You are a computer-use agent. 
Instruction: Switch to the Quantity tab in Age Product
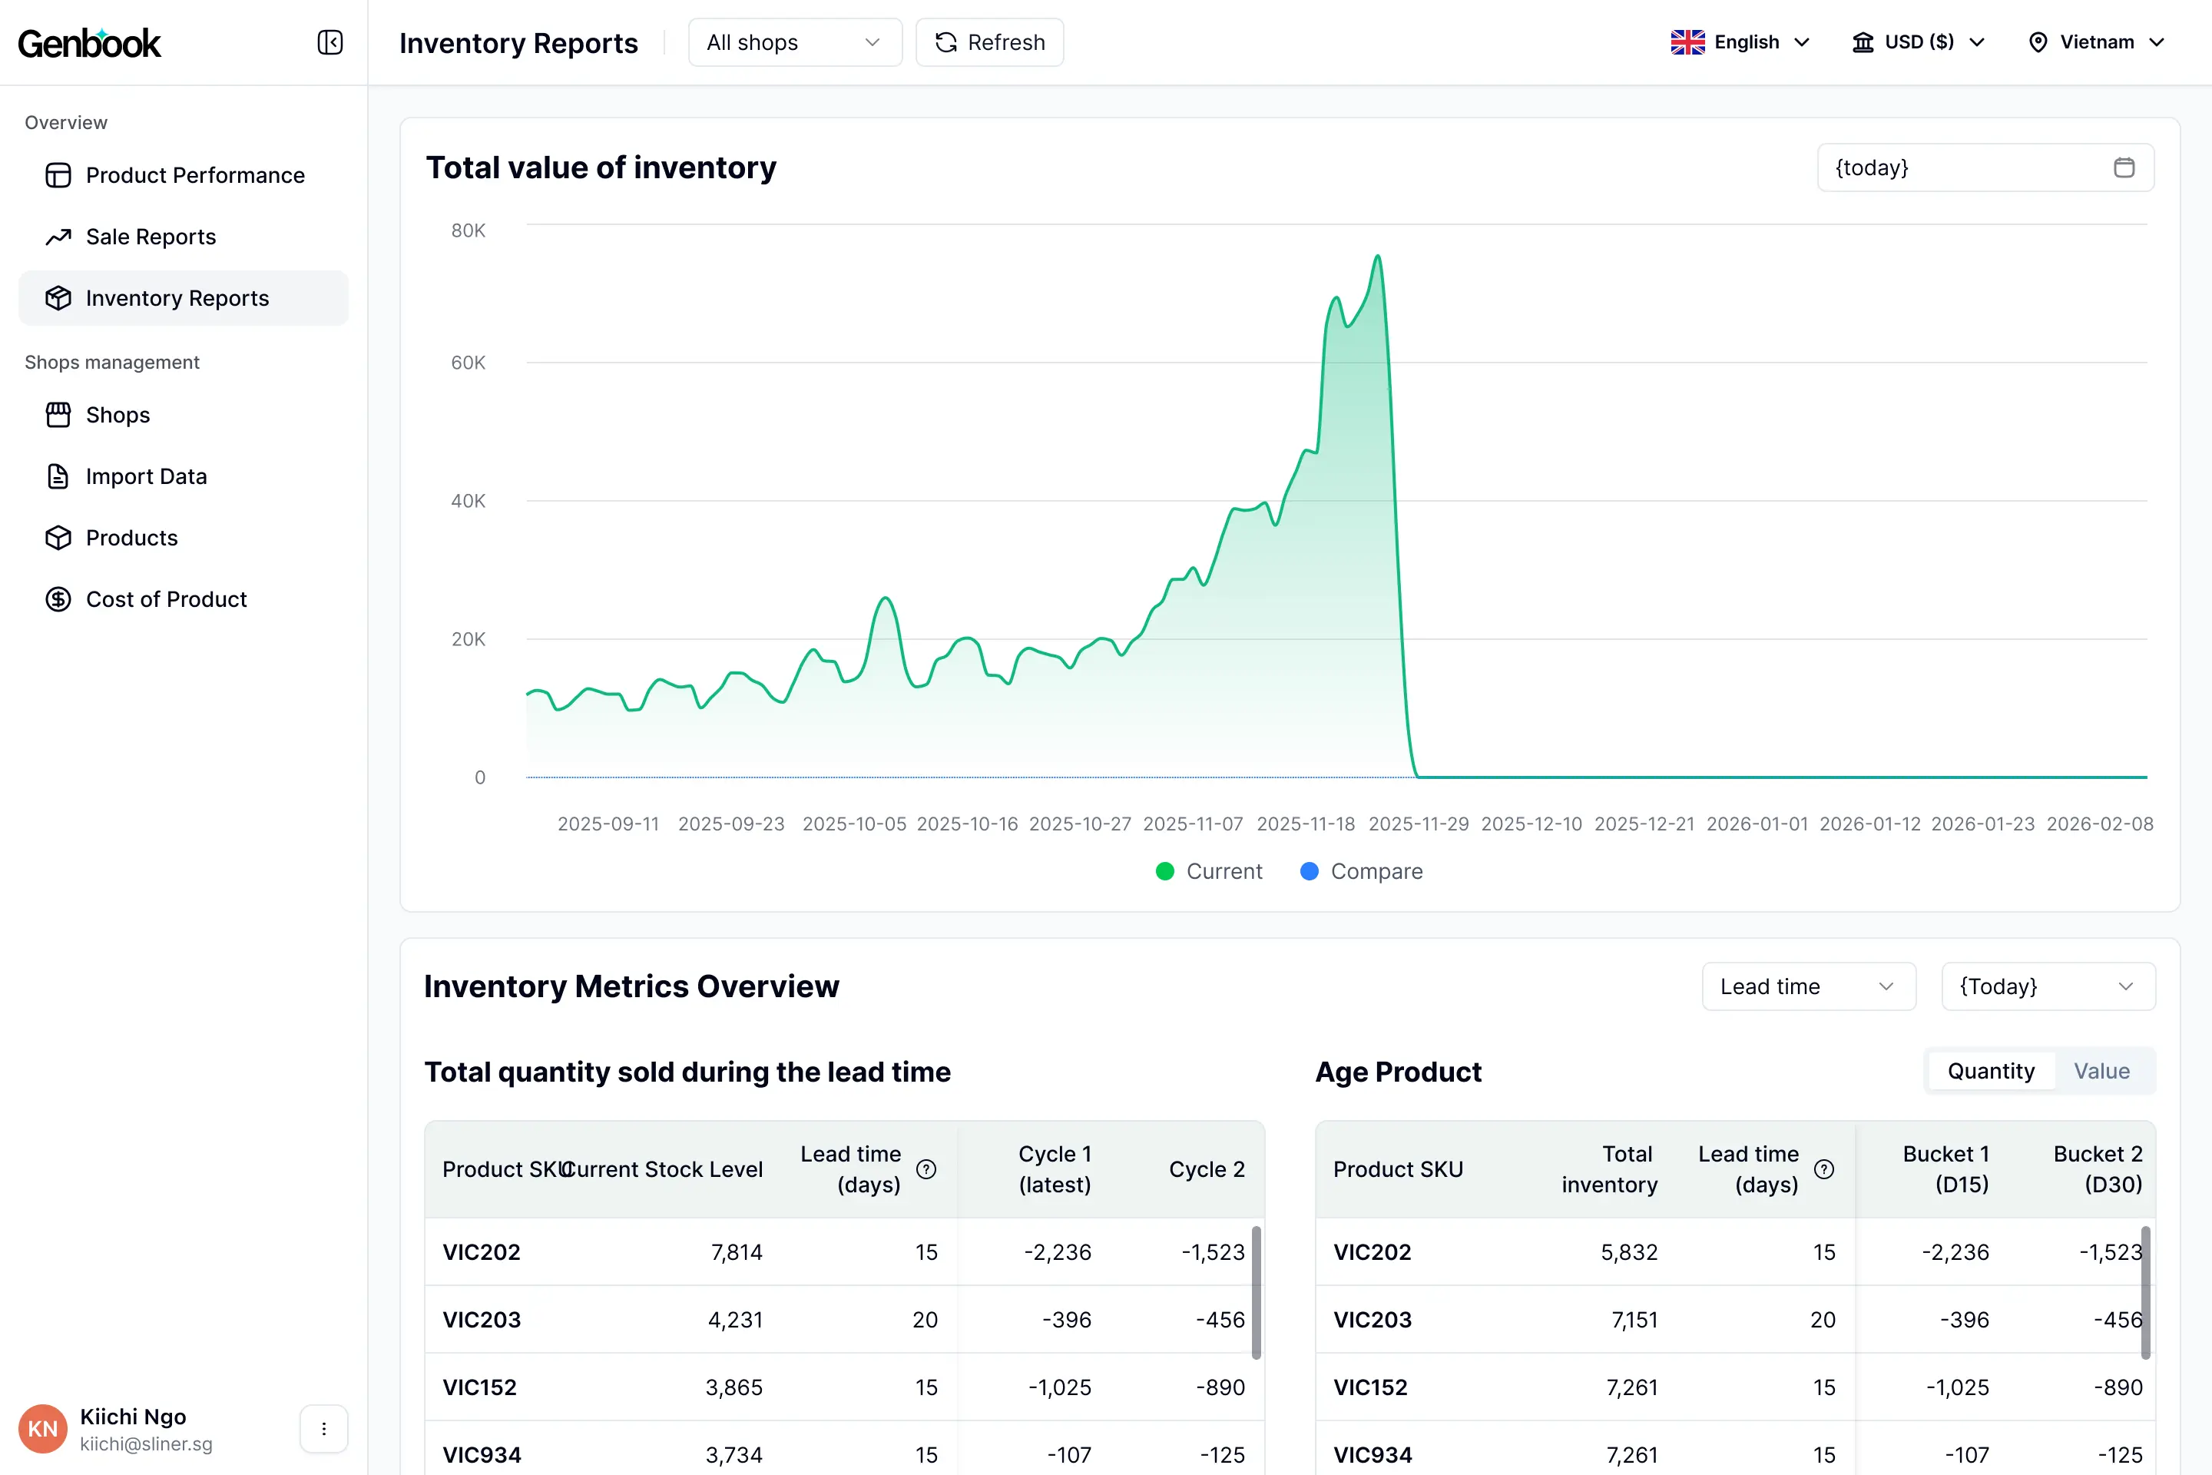click(1990, 1070)
